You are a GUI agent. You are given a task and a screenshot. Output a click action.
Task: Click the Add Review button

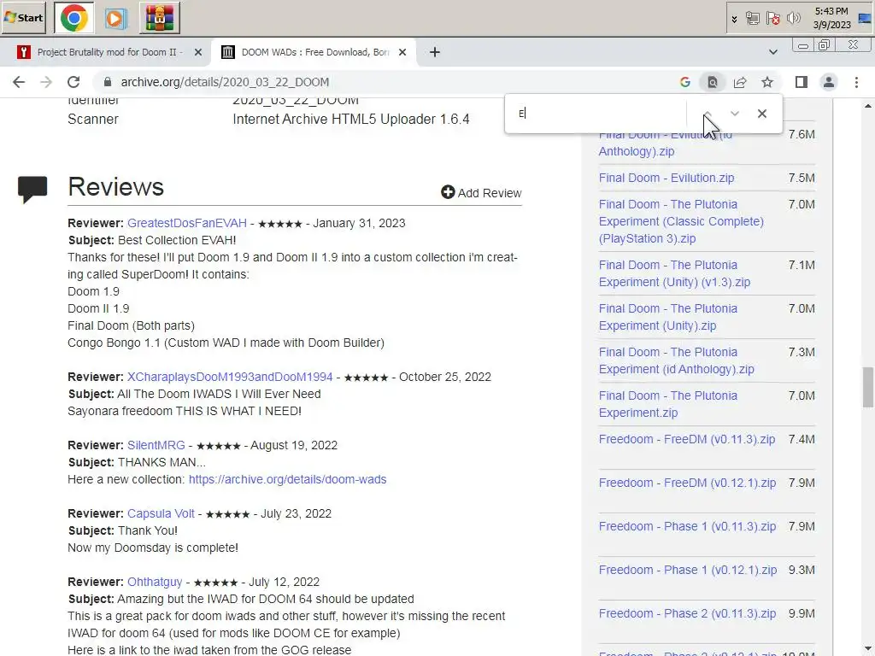pyautogui.click(x=481, y=192)
